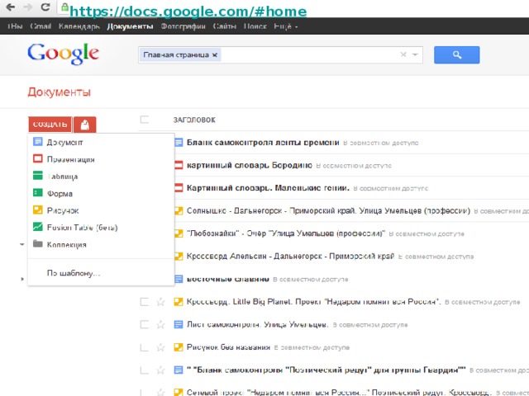Click the green Таблица icon in menu

[38, 176]
